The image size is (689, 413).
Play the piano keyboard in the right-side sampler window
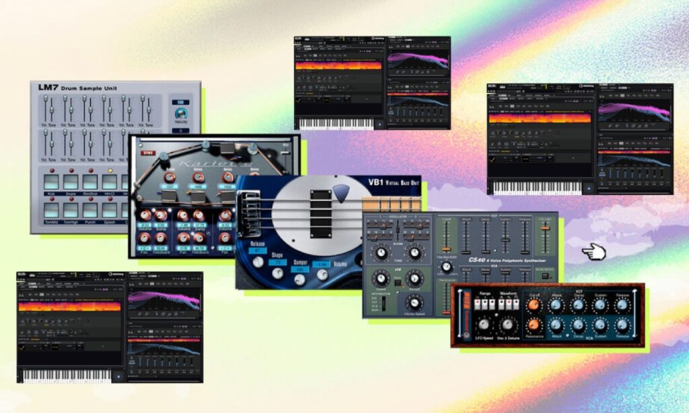click(x=538, y=188)
